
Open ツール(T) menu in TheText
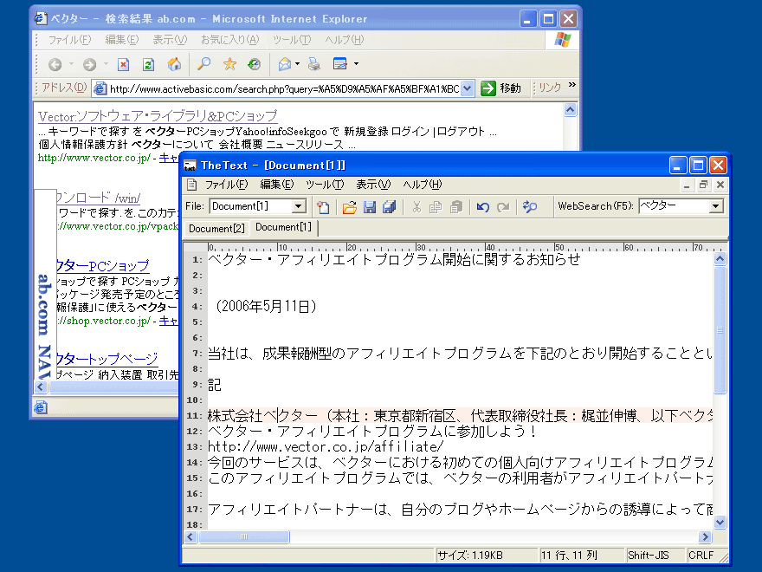point(325,185)
